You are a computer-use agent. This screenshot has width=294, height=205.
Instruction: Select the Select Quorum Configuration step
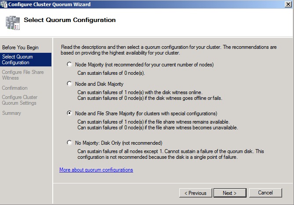point(18,59)
